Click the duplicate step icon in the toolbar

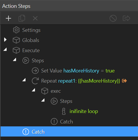pyautogui.click(x=22, y=18)
